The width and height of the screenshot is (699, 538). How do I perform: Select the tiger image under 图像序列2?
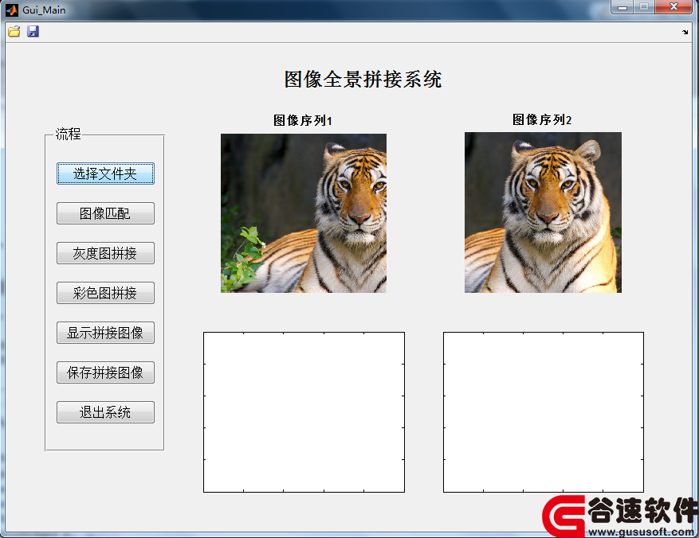pos(543,212)
